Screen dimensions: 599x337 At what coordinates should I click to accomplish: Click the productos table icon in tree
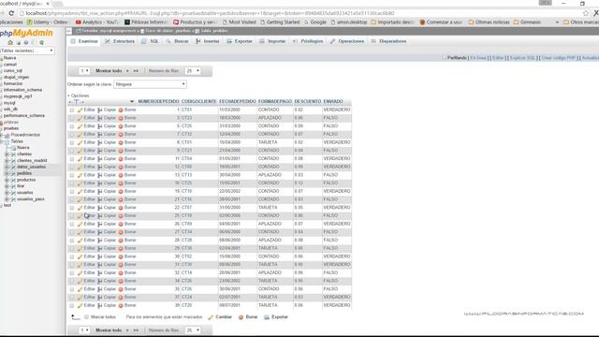click(x=13, y=180)
